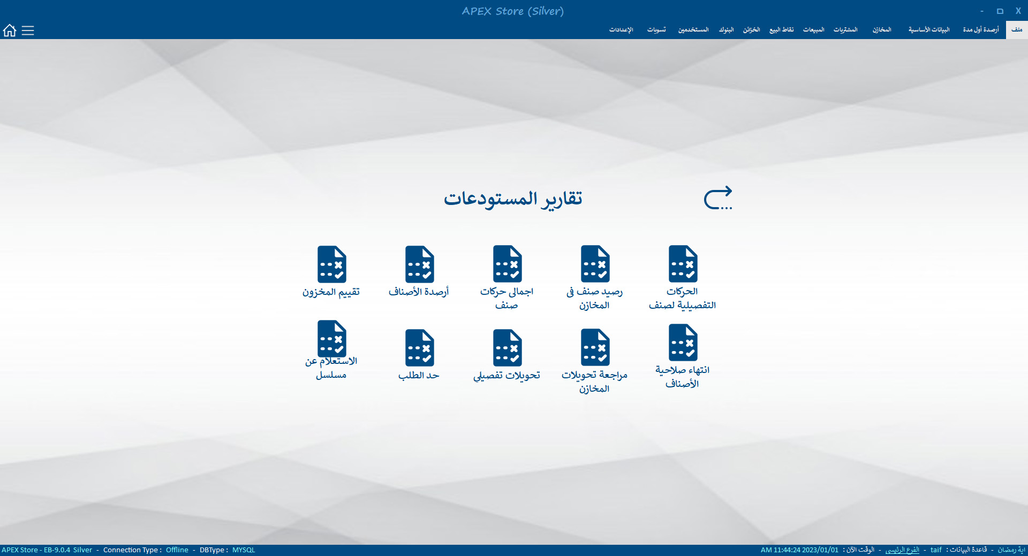The height and width of the screenshot is (556, 1028).
Task: Open the المخازن menu
Action: [x=882, y=30]
